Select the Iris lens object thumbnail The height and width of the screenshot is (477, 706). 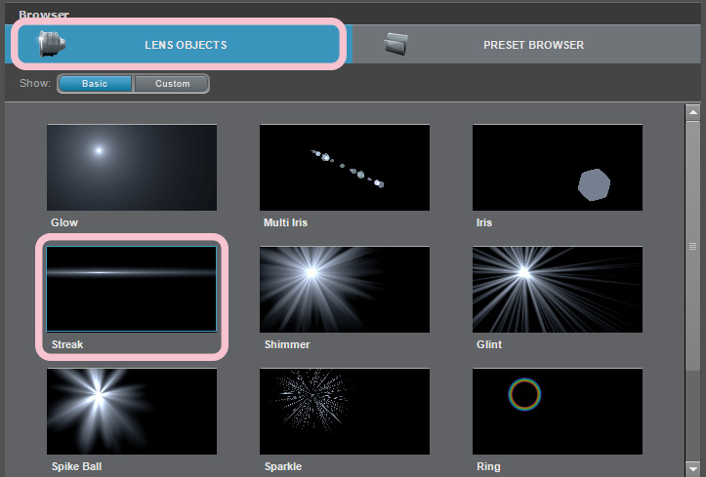[x=558, y=167]
